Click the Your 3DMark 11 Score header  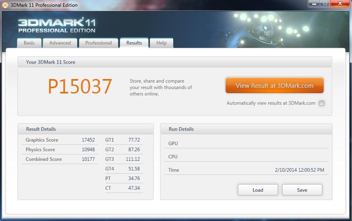(175, 62)
